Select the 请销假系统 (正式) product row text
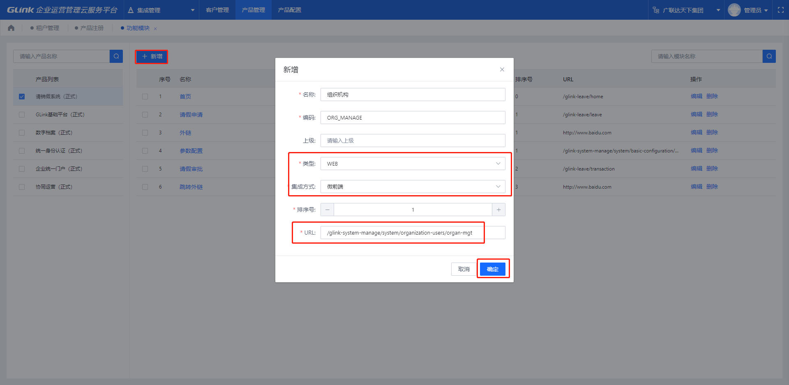The width and height of the screenshot is (789, 385). point(56,97)
